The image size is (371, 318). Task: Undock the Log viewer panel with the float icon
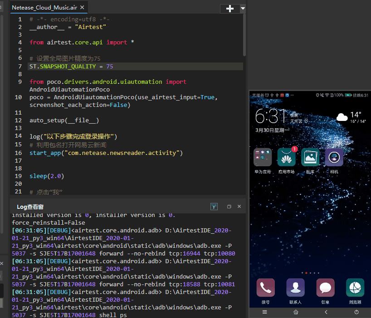(229, 207)
